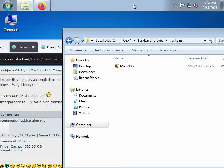Select the Computer desktop icon
This screenshot has width=224, height=168.
[11, 23]
